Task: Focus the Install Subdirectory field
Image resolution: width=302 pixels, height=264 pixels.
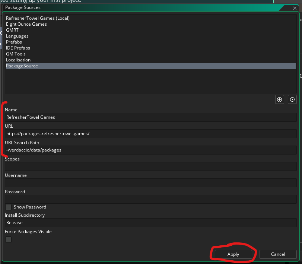Action: pos(150,223)
